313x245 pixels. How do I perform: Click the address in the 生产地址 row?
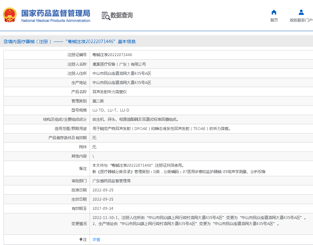(x=121, y=82)
